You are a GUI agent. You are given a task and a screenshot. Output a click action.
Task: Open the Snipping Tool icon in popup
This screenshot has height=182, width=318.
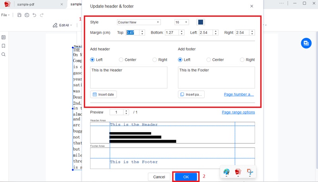(250, 172)
